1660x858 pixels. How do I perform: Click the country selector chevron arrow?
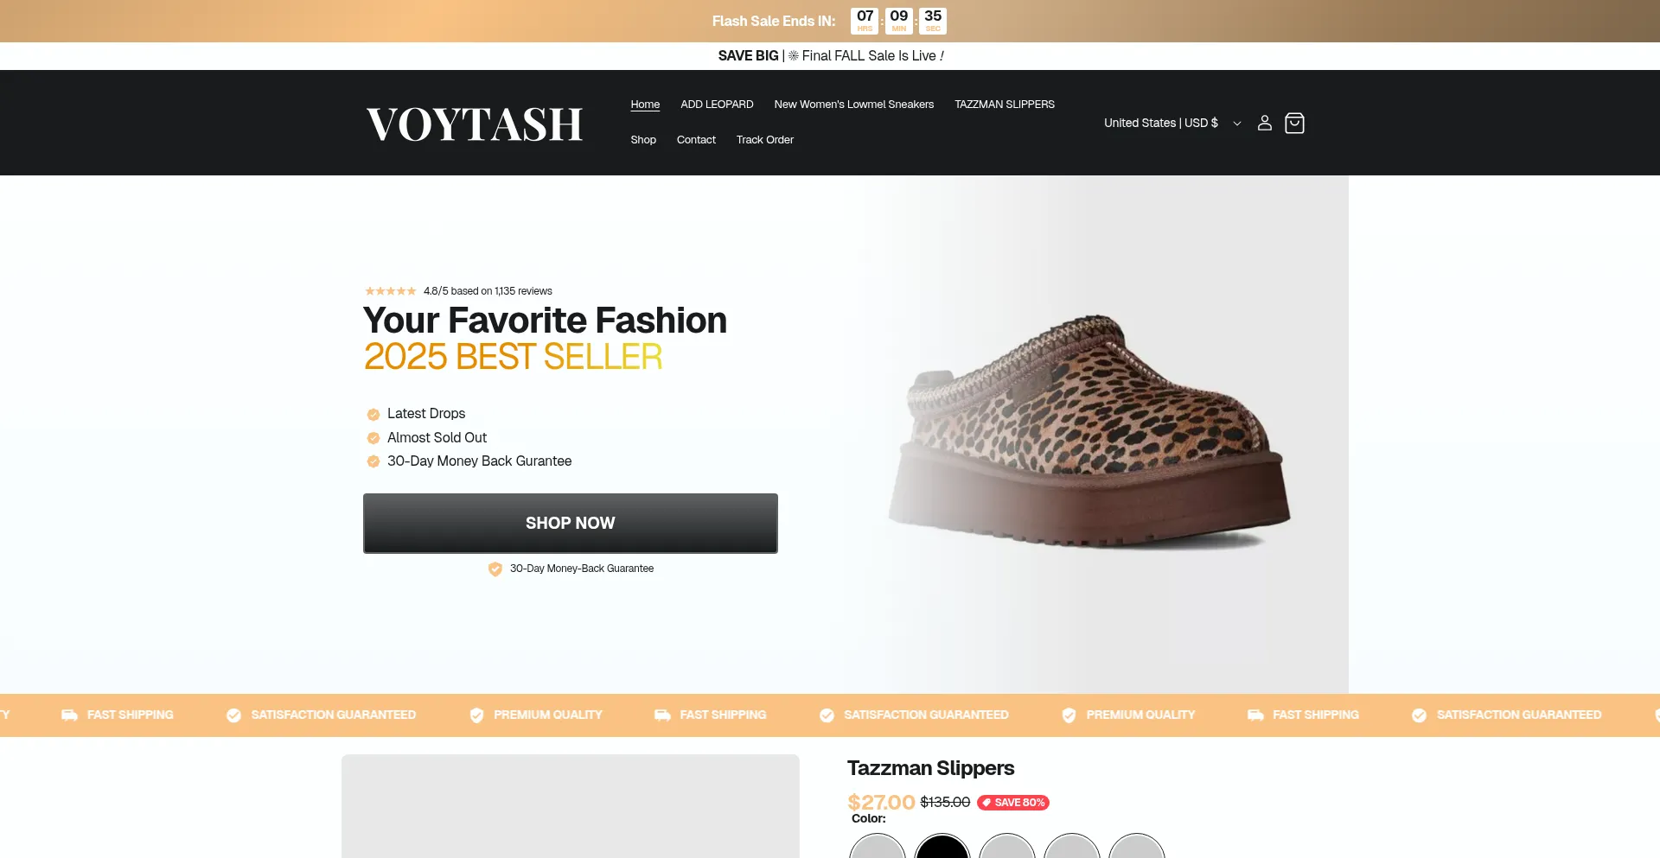(1237, 124)
